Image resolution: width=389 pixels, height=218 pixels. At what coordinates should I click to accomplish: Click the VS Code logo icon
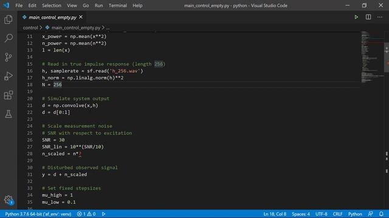click(x=6, y=5)
